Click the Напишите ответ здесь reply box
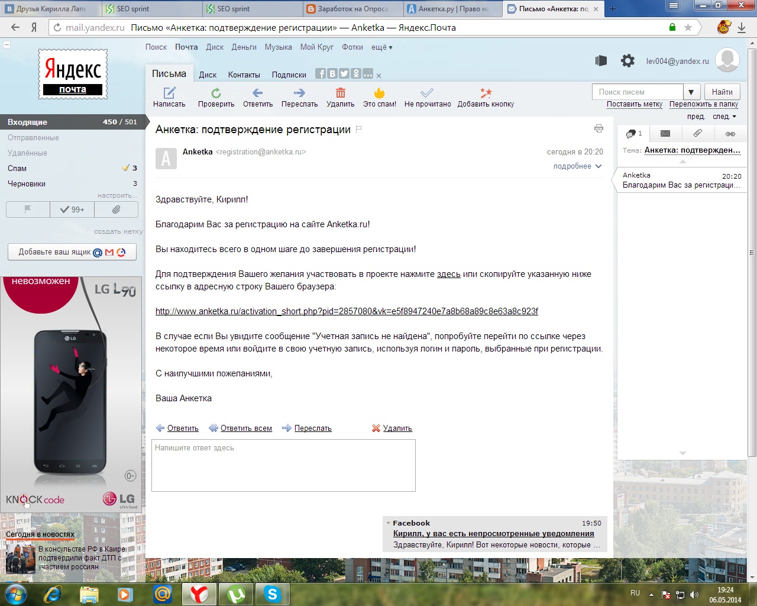This screenshot has height=606, width=757. (x=283, y=465)
